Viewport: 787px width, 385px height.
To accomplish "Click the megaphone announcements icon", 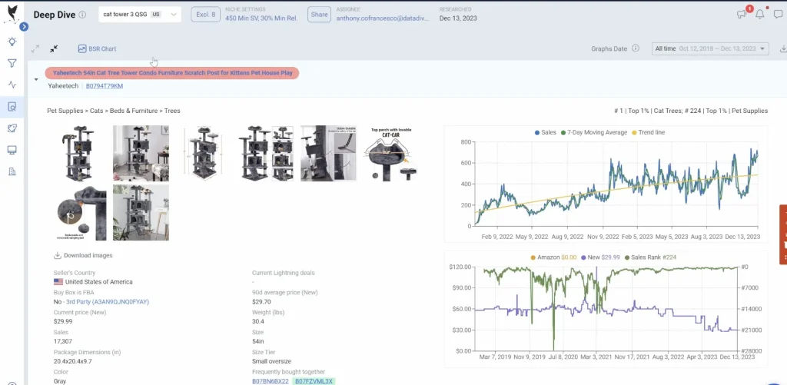I will [x=741, y=14].
